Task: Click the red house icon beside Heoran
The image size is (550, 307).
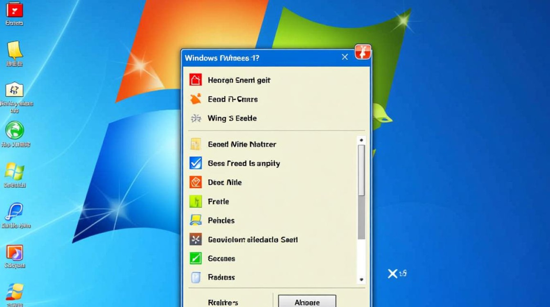Action: click(196, 80)
